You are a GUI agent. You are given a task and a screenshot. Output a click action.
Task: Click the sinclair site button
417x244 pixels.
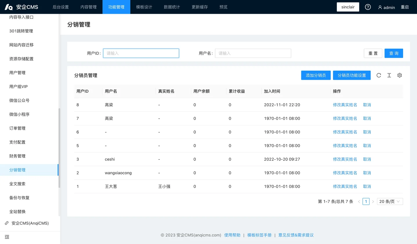coord(348,7)
